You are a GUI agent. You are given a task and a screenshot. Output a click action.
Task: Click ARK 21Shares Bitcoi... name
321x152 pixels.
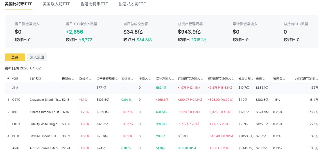(45, 148)
